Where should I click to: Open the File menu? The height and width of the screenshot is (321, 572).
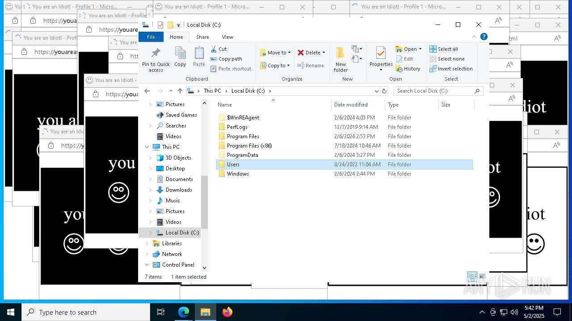(151, 37)
